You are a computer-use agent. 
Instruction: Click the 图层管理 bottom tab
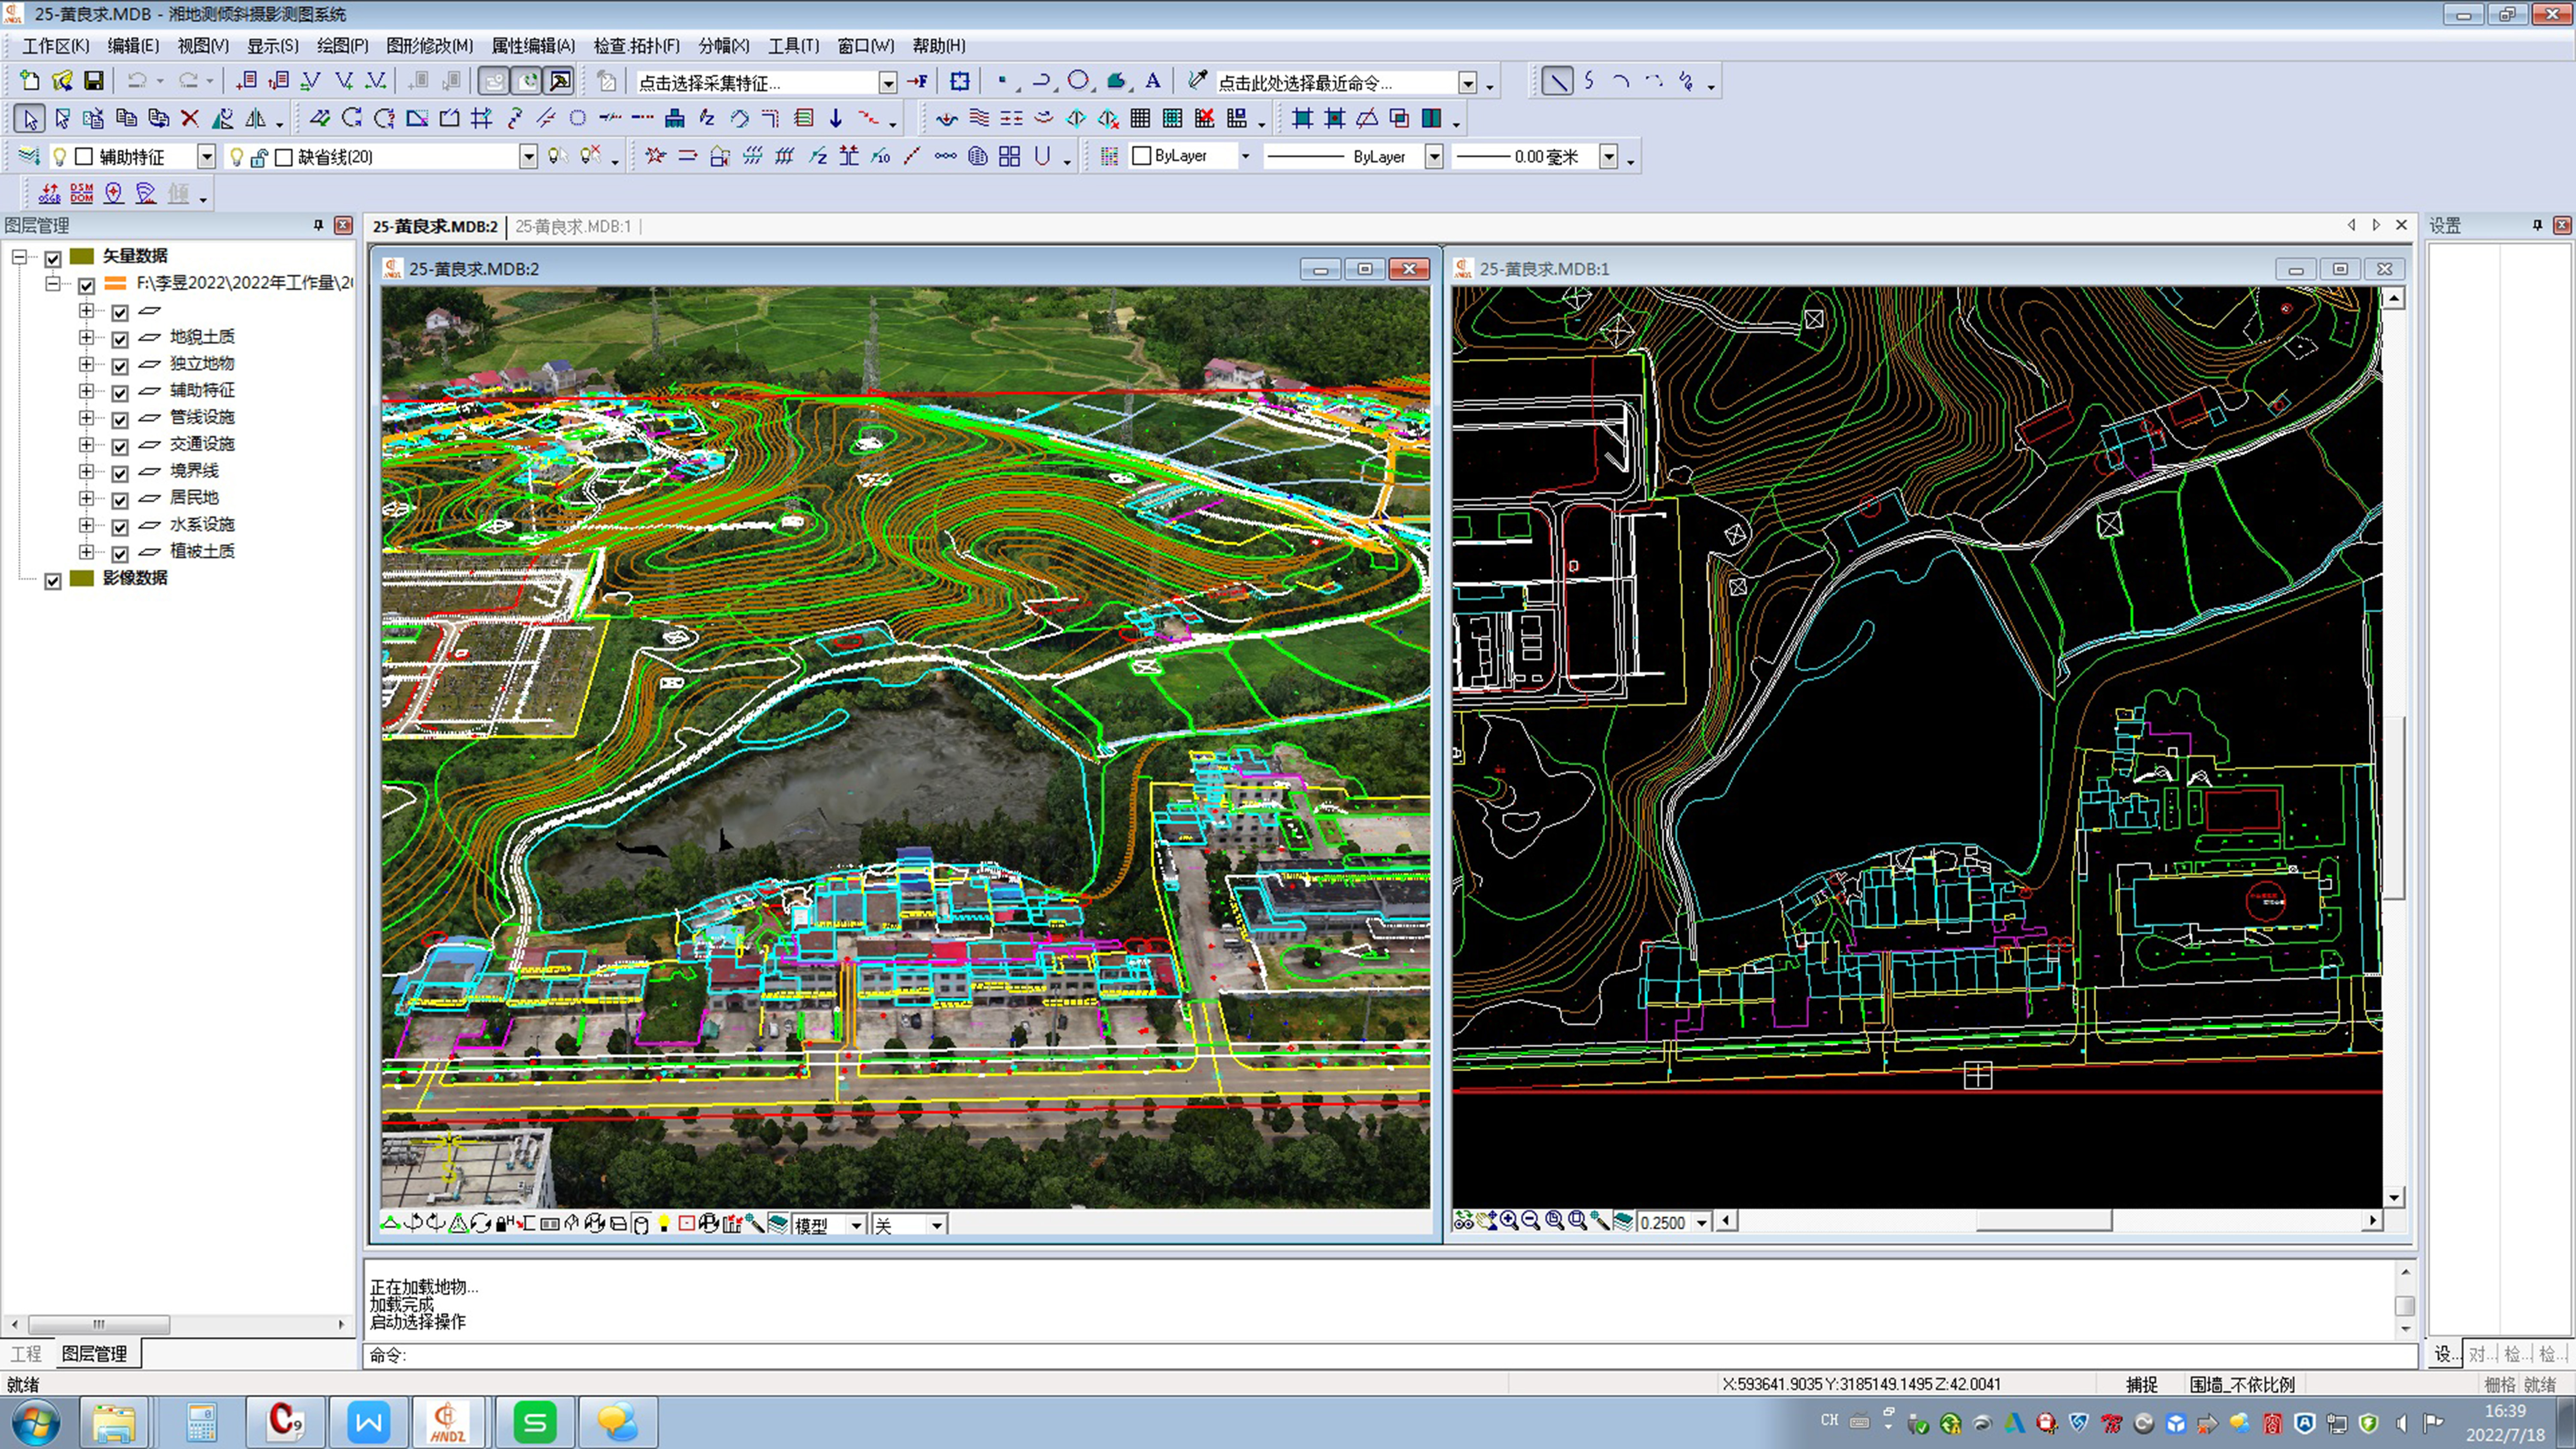point(94,1354)
